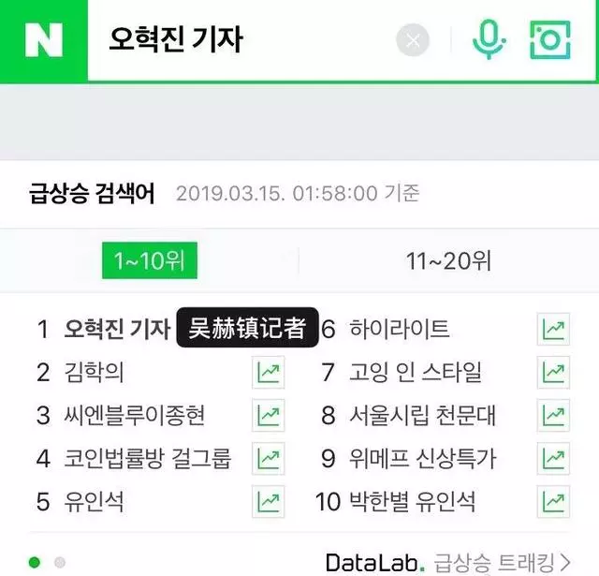
Task: Start voice search with microphone icon
Action: pyautogui.click(x=489, y=39)
